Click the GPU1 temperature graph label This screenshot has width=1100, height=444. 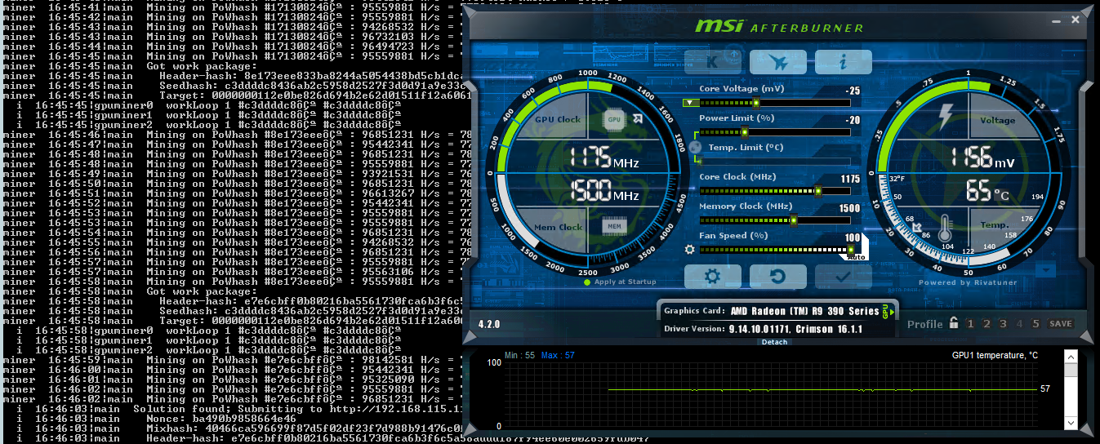click(995, 355)
